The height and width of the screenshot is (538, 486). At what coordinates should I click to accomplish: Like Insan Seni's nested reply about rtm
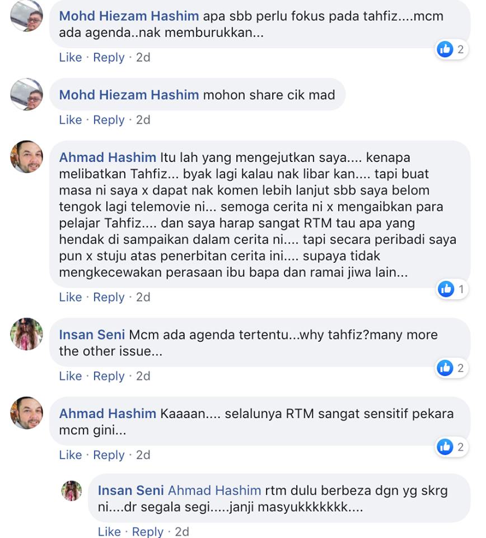click(x=109, y=532)
